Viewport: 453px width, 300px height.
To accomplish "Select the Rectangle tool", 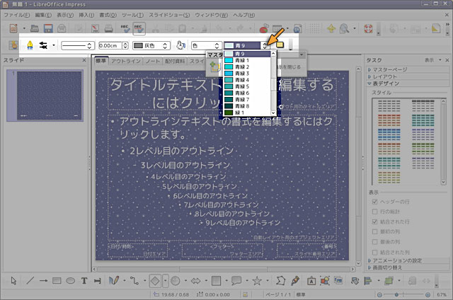I will [x=57, y=280].
